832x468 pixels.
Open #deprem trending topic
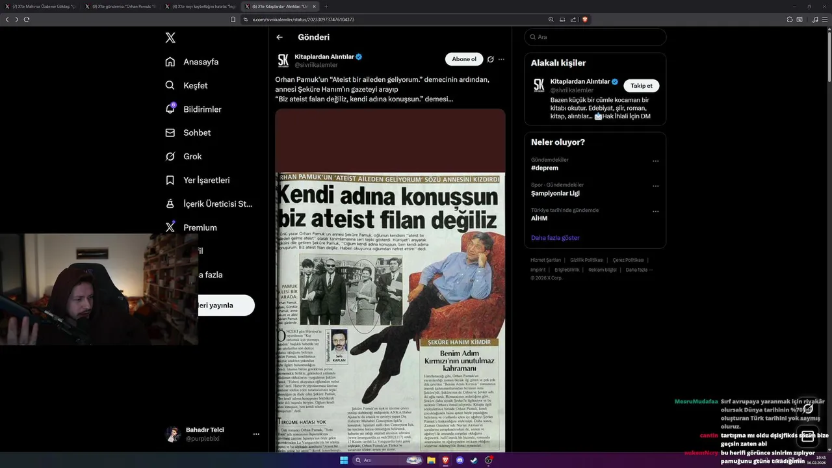point(543,168)
